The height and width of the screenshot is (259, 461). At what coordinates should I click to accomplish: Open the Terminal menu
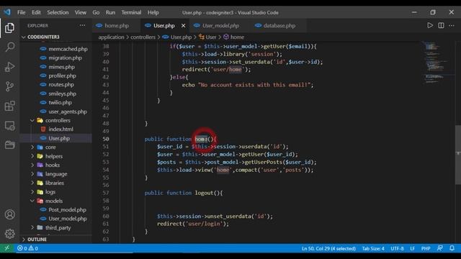(131, 12)
